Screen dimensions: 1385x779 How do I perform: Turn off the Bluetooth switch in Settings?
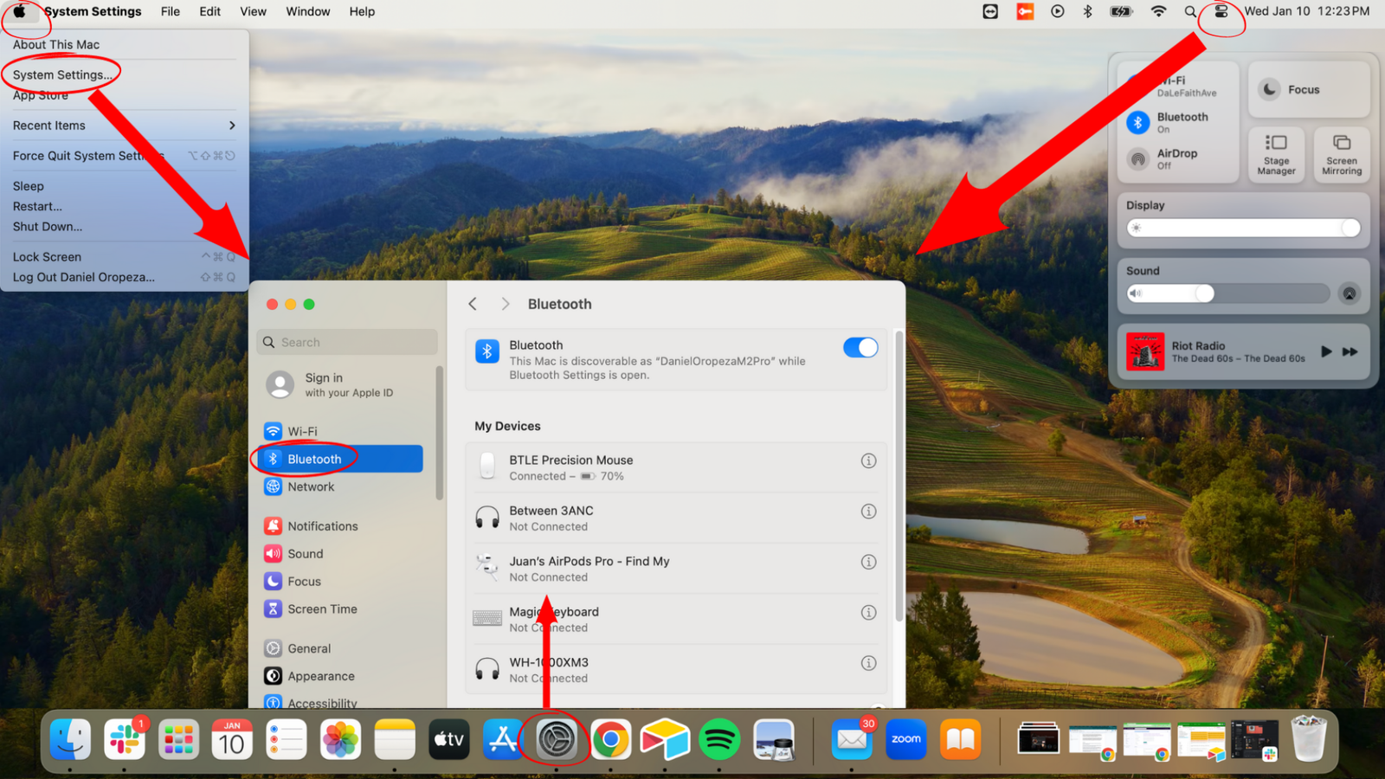860,348
